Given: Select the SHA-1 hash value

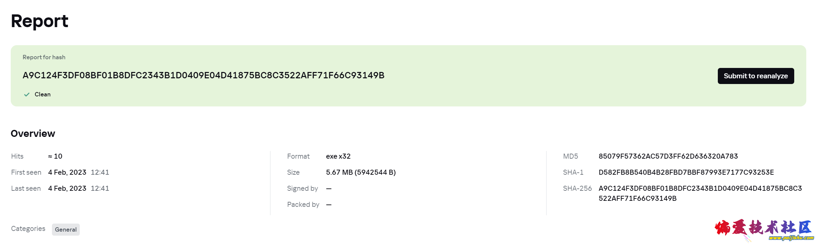Looking at the screenshot, I should (686, 172).
